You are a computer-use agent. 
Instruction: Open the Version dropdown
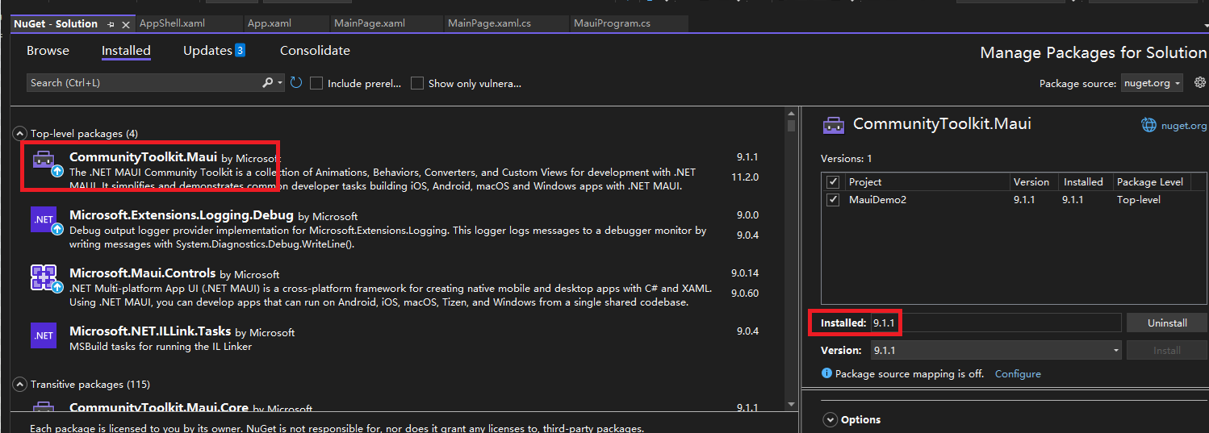coord(996,351)
